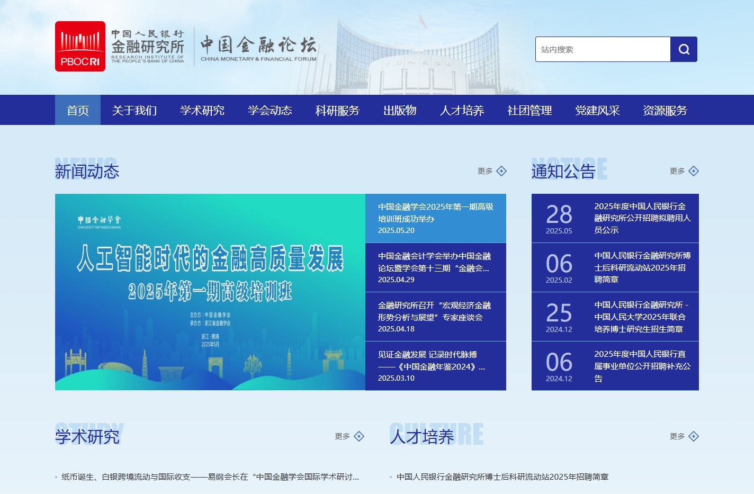Click the 新闻动态 section heading

(87, 171)
